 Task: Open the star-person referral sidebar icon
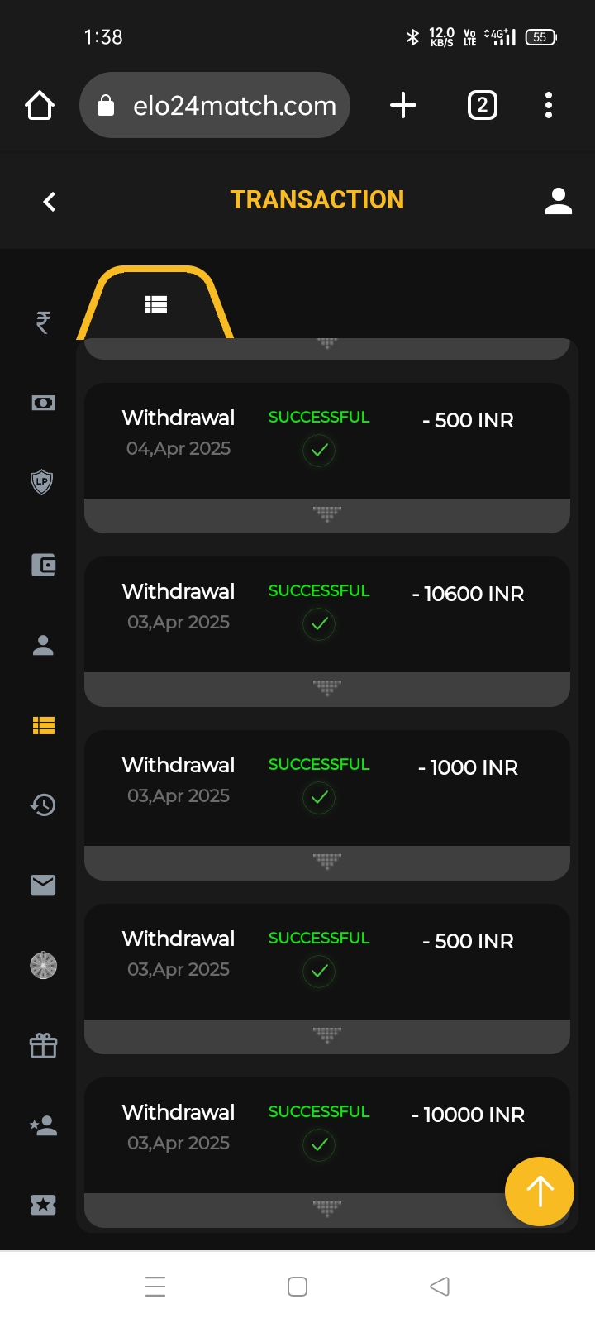click(43, 1125)
